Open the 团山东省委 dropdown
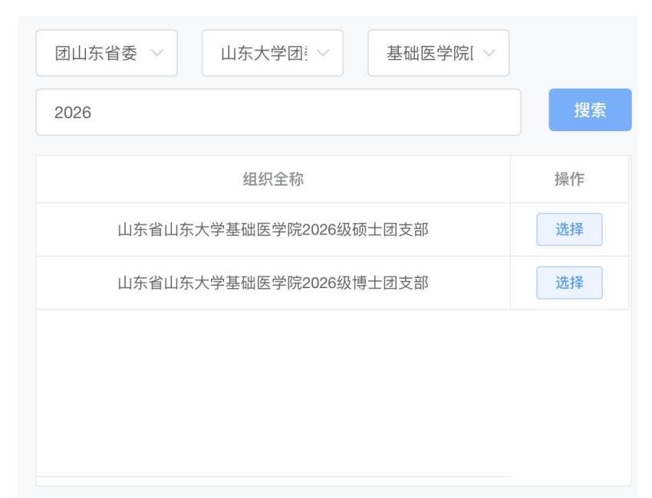 107,53
